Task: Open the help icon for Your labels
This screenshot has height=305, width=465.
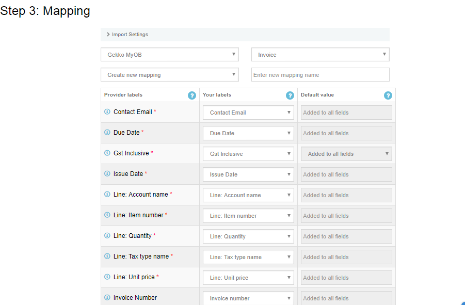Action: (290, 95)
